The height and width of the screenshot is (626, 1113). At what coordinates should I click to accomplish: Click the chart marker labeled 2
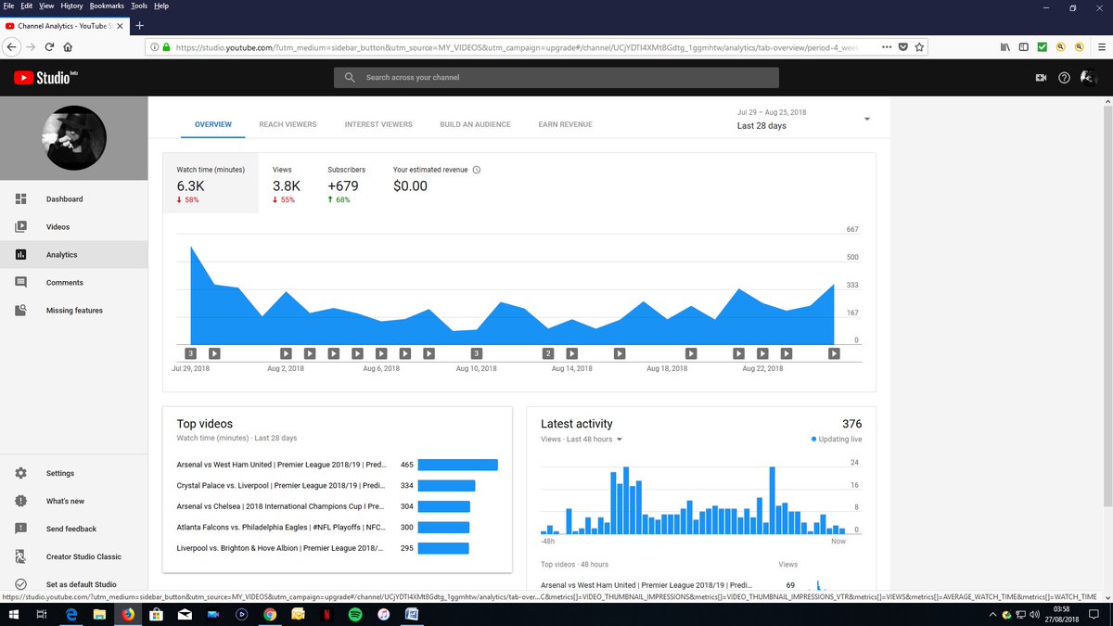coord(548,353)
